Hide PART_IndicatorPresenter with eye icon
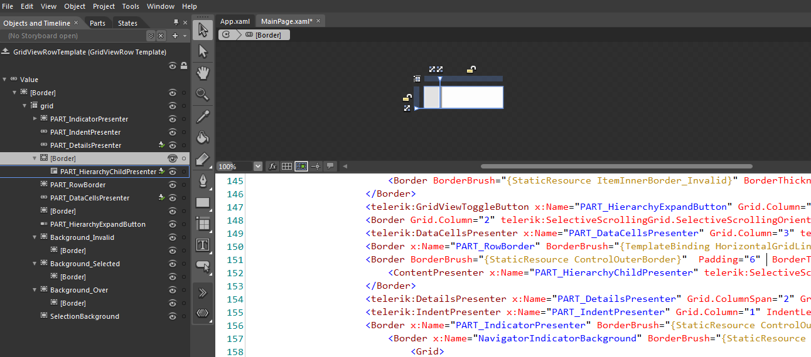The width and height of the screenshot is (811, 357). [x=172, y=119]
